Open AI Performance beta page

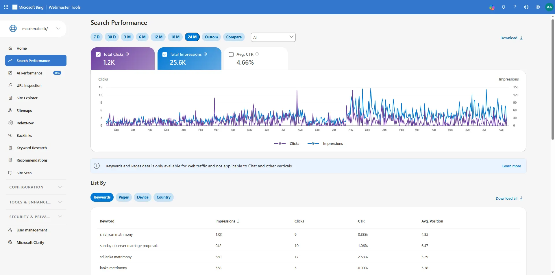click(36, 73)
